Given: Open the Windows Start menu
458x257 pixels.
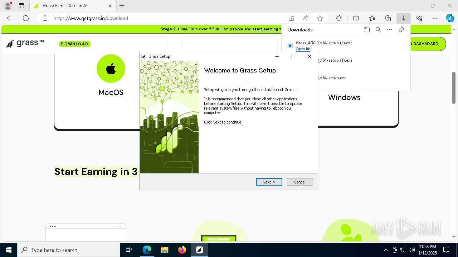Looking at the screenshot, I should 9,250.
